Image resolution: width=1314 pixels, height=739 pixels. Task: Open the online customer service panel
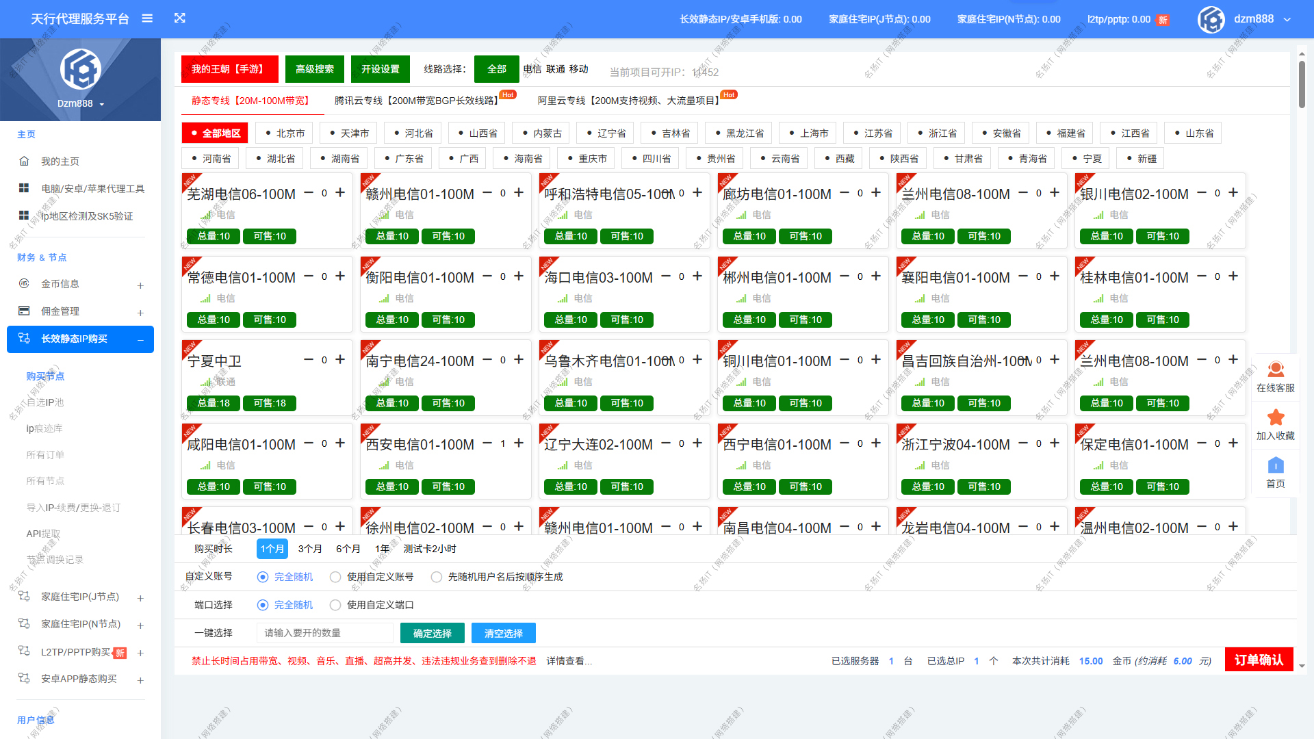tap(1276, 376)
